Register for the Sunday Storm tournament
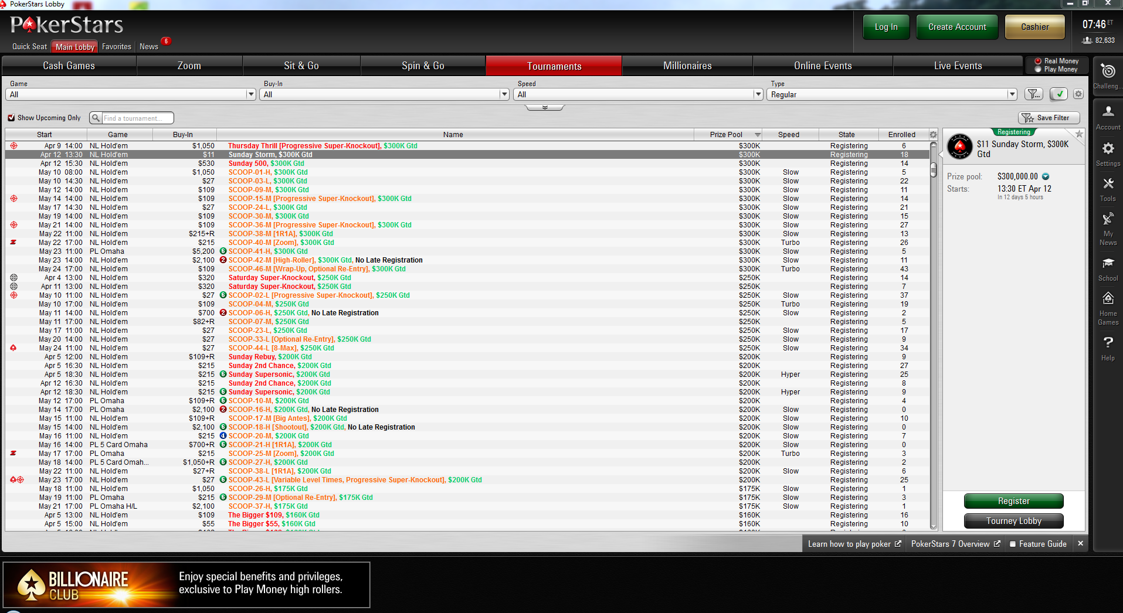The image size is (1123, 613). pos(1013,501)
